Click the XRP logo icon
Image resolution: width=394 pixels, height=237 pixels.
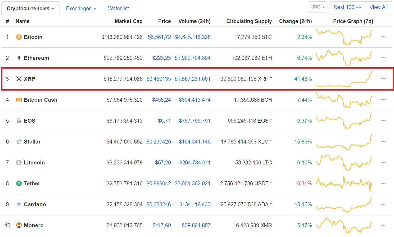tap(19, 79)
